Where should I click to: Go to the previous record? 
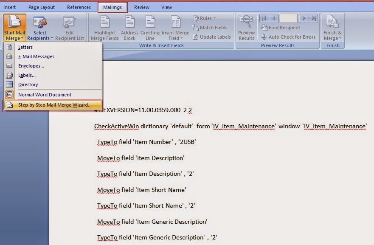coord(274,18)
